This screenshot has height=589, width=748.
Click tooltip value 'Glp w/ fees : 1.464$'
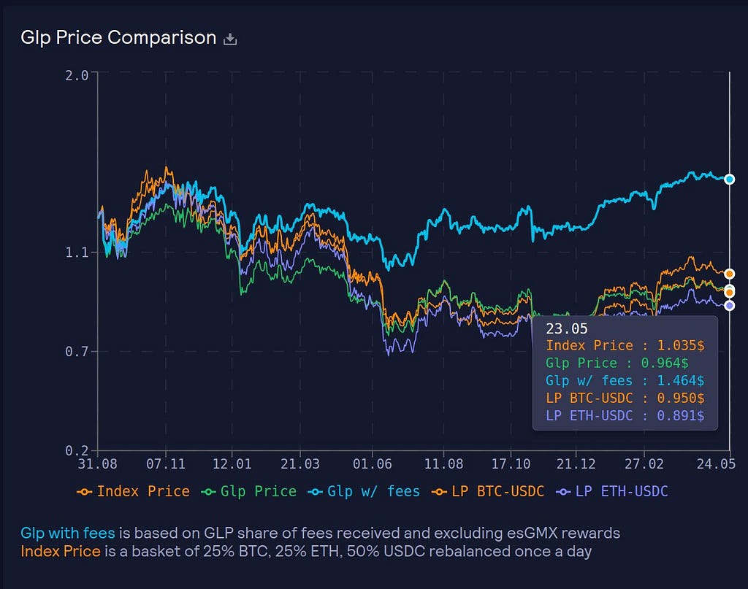(625, 381)
